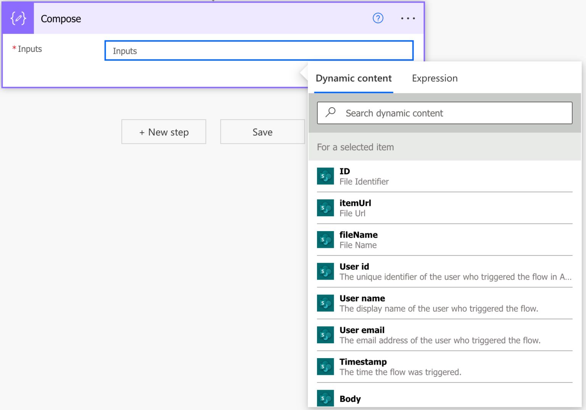This screenshot has height=410, width=586.
Task: Click the SharePoint icon beside ID
Action: pyautogui.click(x=325, y=176)
